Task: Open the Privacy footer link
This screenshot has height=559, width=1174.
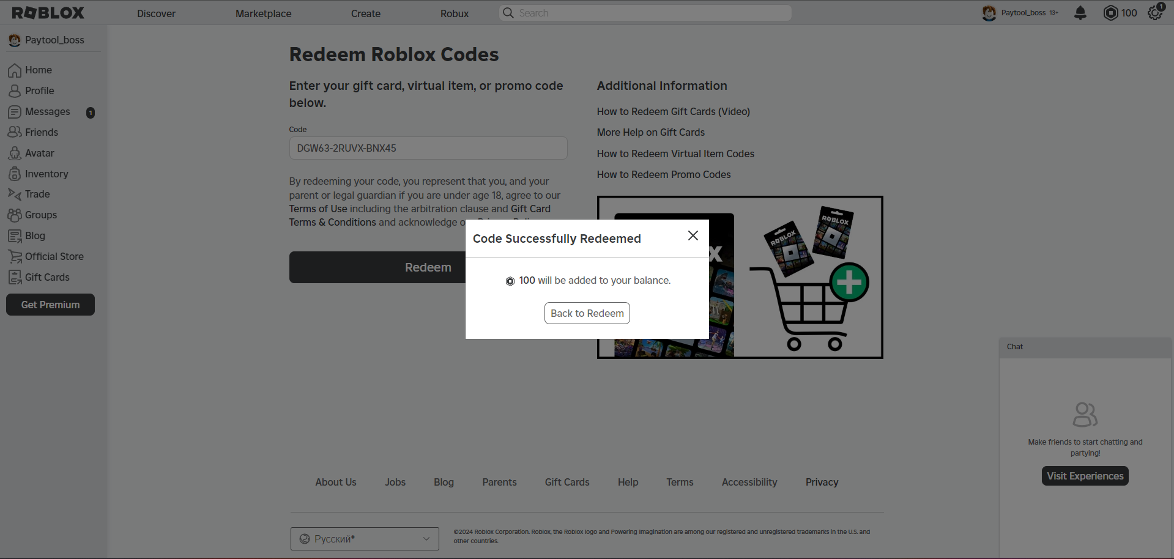Action: click(822, 482)
